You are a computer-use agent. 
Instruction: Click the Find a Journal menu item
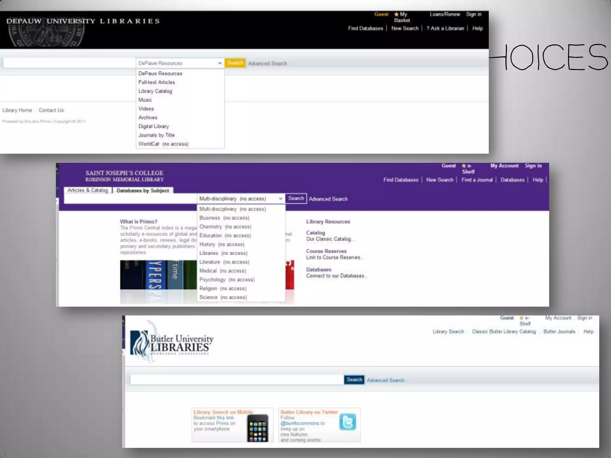coord(477,180)
